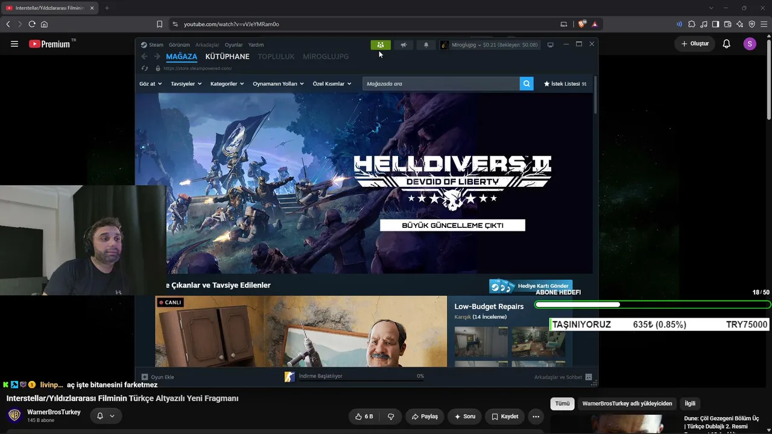Expand the Özel Kısımlar dropdown
Screen dimensions: 772x434
click(332, 84)
